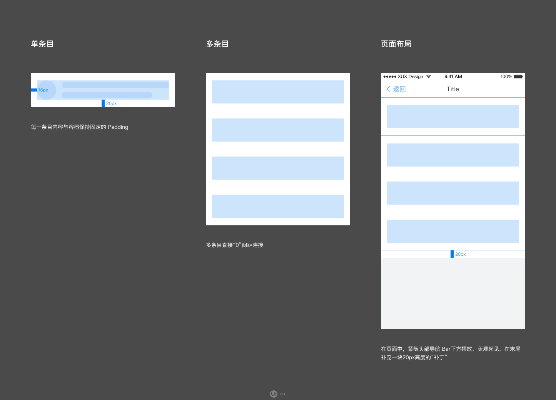Click the Title text in navigation bar

tap(453, 89)
